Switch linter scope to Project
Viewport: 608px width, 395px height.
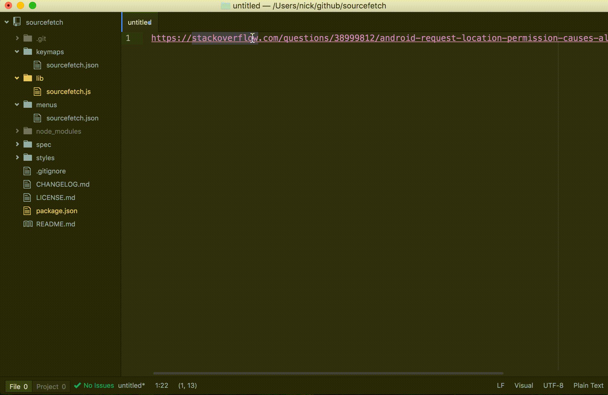[51, 386]
